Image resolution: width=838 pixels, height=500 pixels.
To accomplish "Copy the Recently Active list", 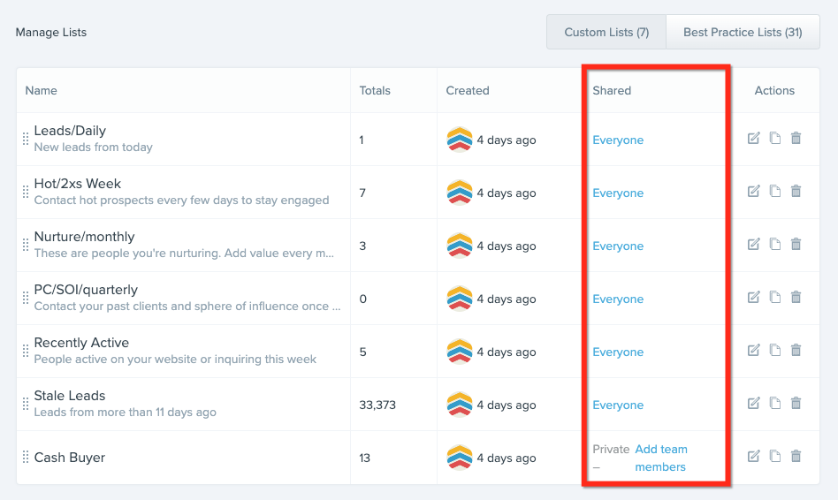I will pyautogui.click(x=774, y=351).
